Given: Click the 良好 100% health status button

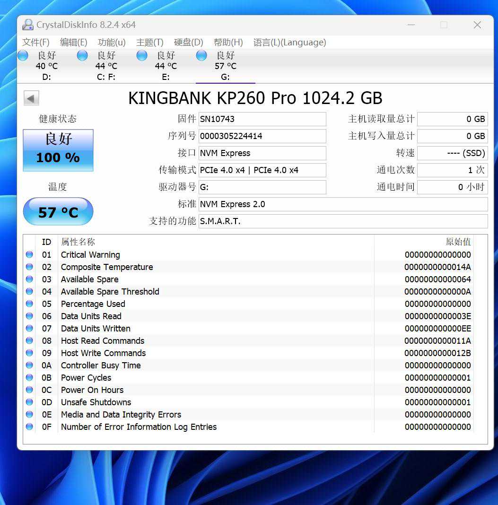Looking at the screenshot, I should coord(58,150).
